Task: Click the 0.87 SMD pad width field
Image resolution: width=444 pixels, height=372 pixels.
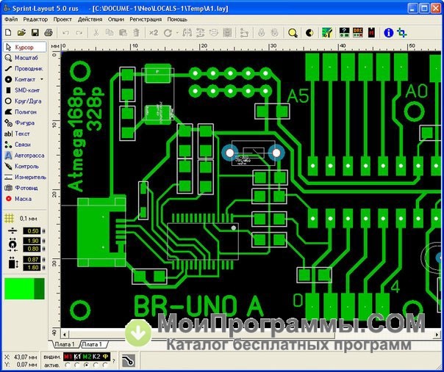Action: [32, 260]
